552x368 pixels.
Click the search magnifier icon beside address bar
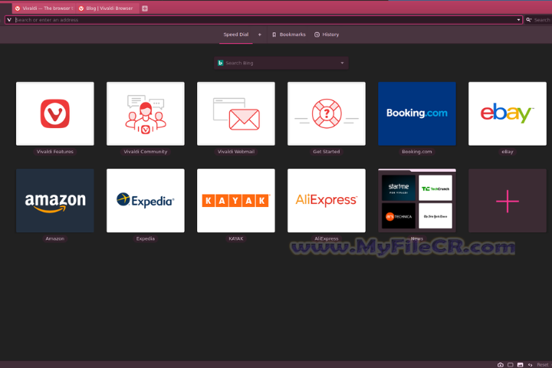[528, 20]
